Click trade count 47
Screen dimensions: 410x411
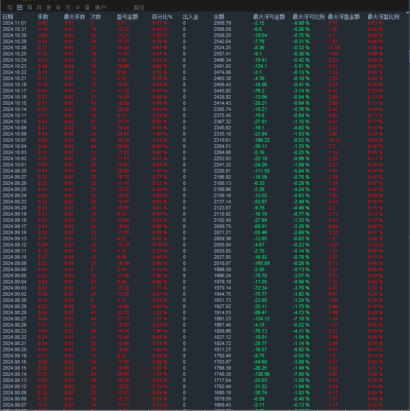click(x=94, y=288)
